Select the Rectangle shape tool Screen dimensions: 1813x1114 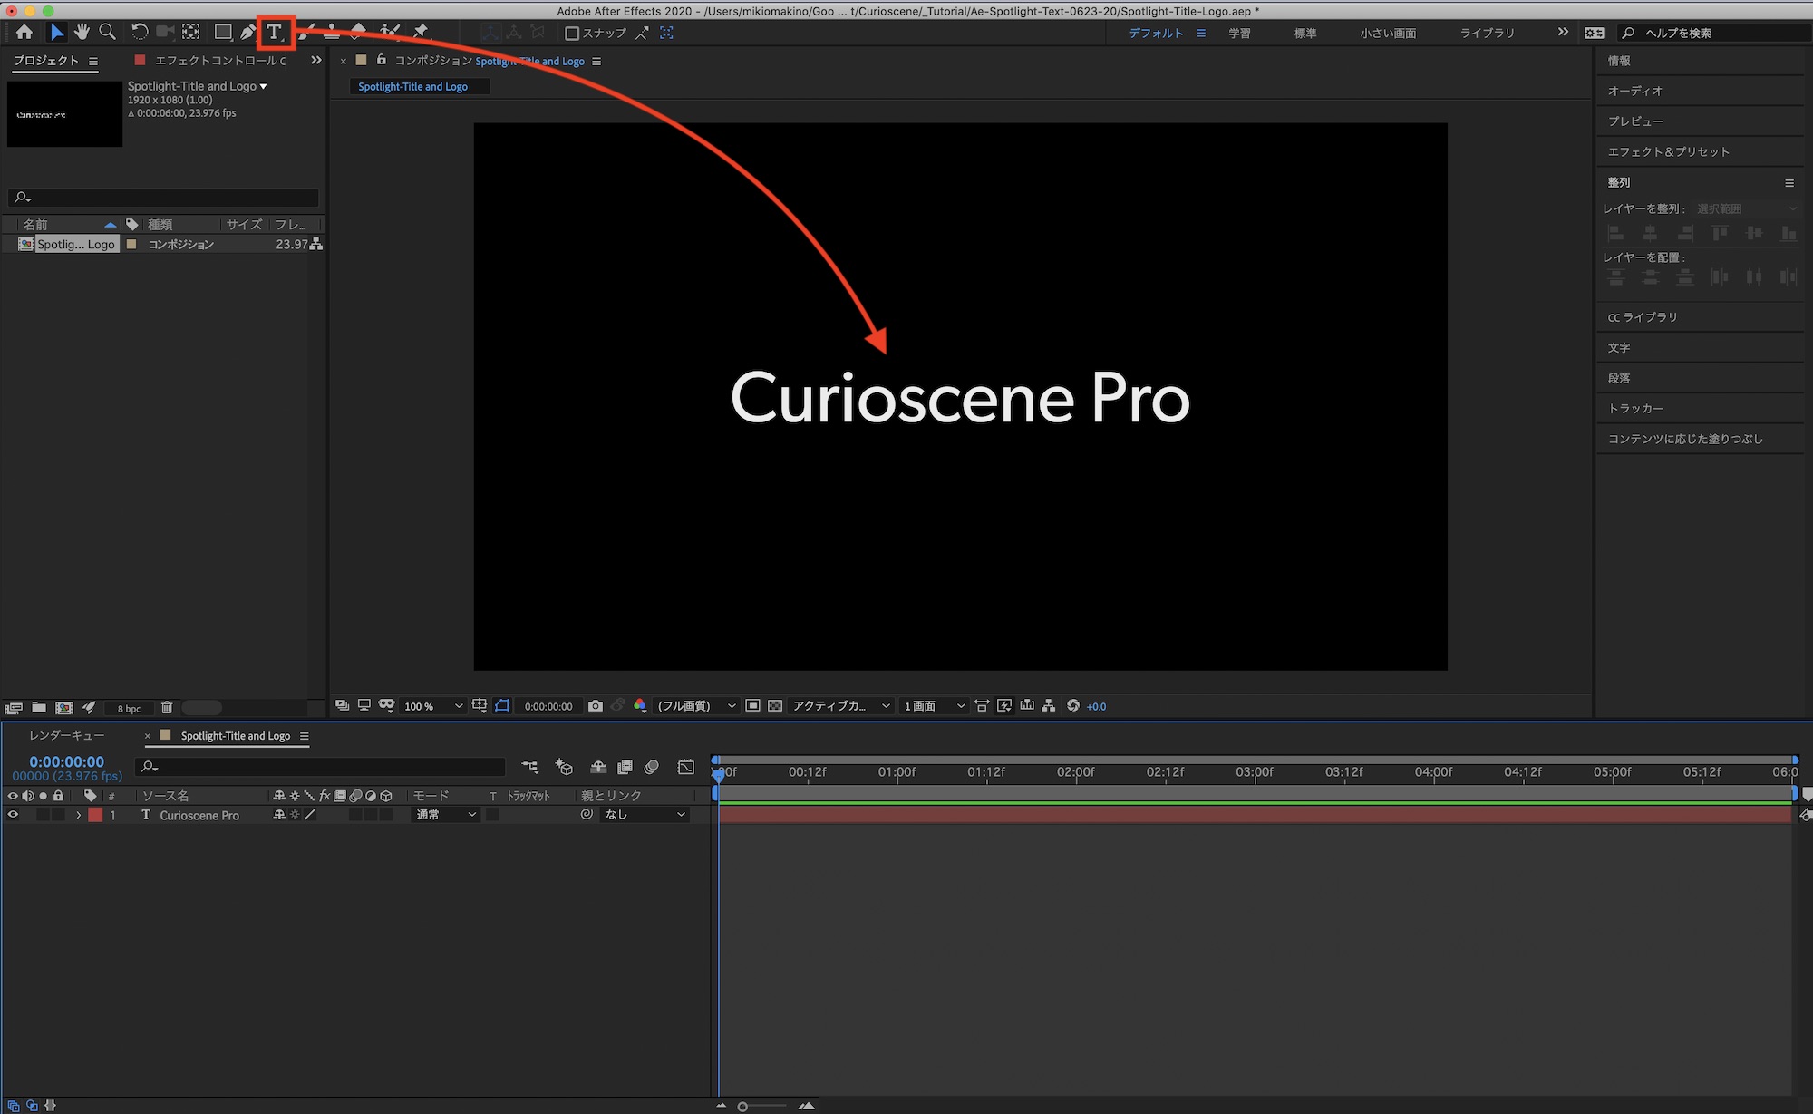click(x=222, y=33)
